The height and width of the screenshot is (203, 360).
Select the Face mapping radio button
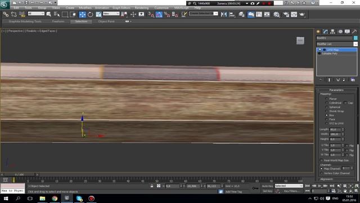click(326, 119)
